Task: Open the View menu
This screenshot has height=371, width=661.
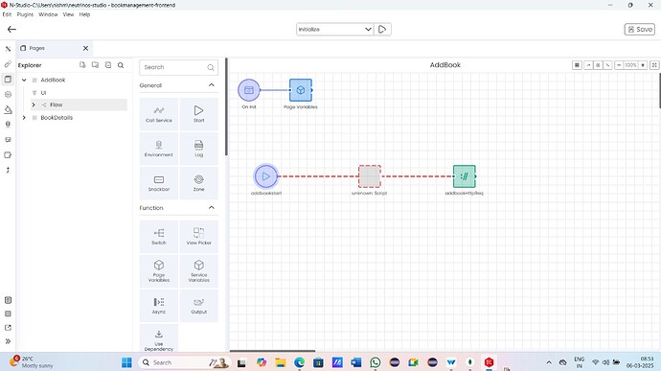Action: click(x=68, y=14)
